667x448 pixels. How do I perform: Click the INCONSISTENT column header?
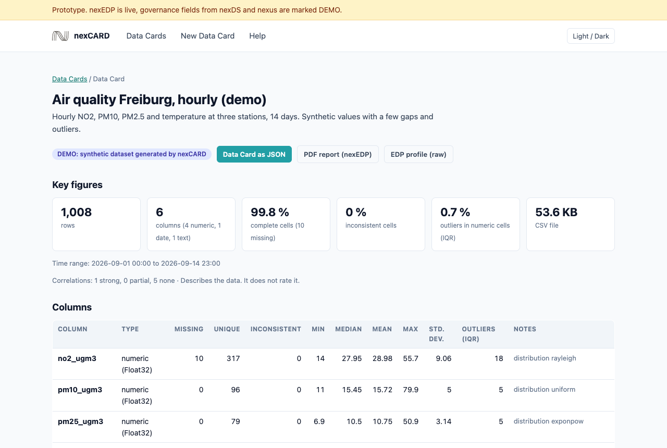pos(276,329)
